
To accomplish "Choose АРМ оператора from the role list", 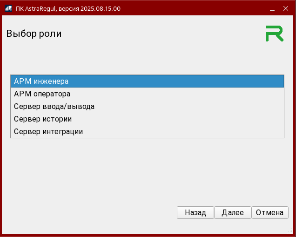I will 147,94.
